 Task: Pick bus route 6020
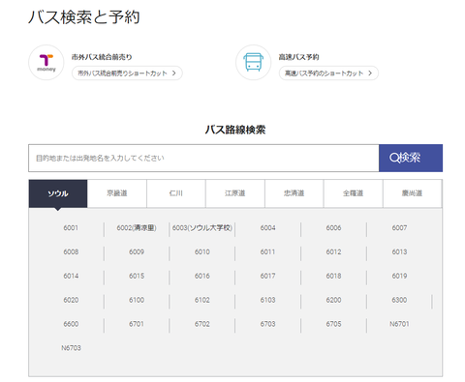pos(71,300)
